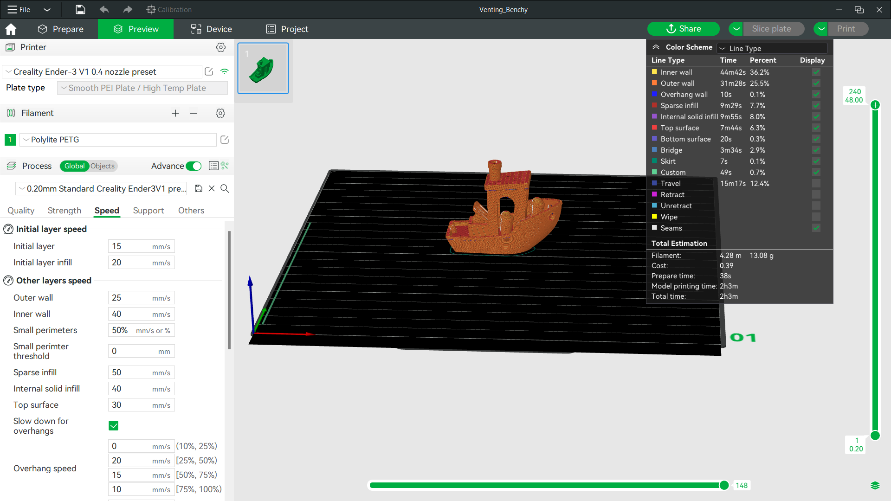
Task: Click the Share button
Action: (x=684, y=29)
